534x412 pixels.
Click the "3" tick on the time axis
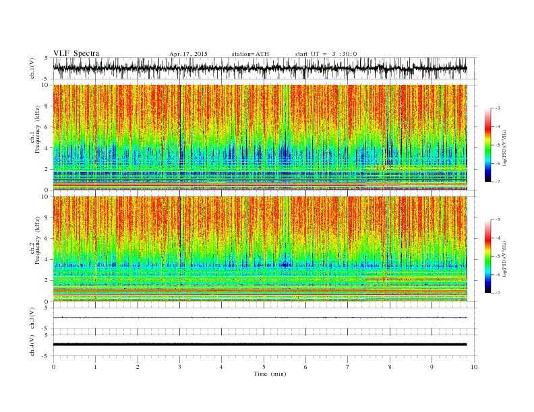click(x=180, y=367)
